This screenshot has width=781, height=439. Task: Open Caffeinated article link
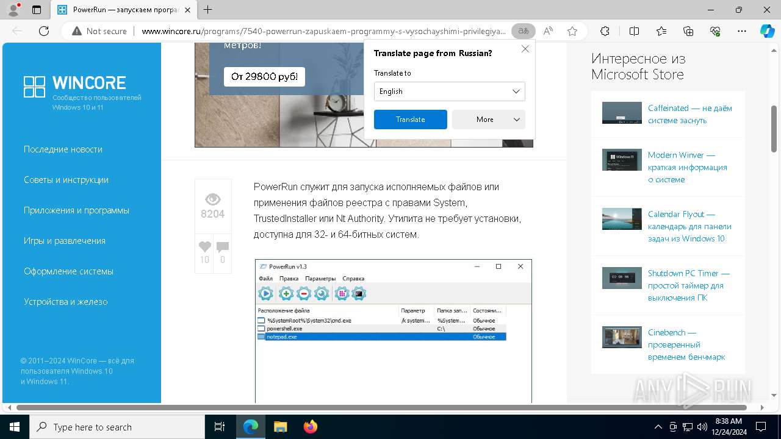coord(689,114)
